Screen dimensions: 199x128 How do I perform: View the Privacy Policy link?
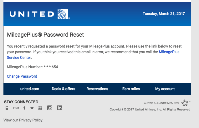point(31,120)
